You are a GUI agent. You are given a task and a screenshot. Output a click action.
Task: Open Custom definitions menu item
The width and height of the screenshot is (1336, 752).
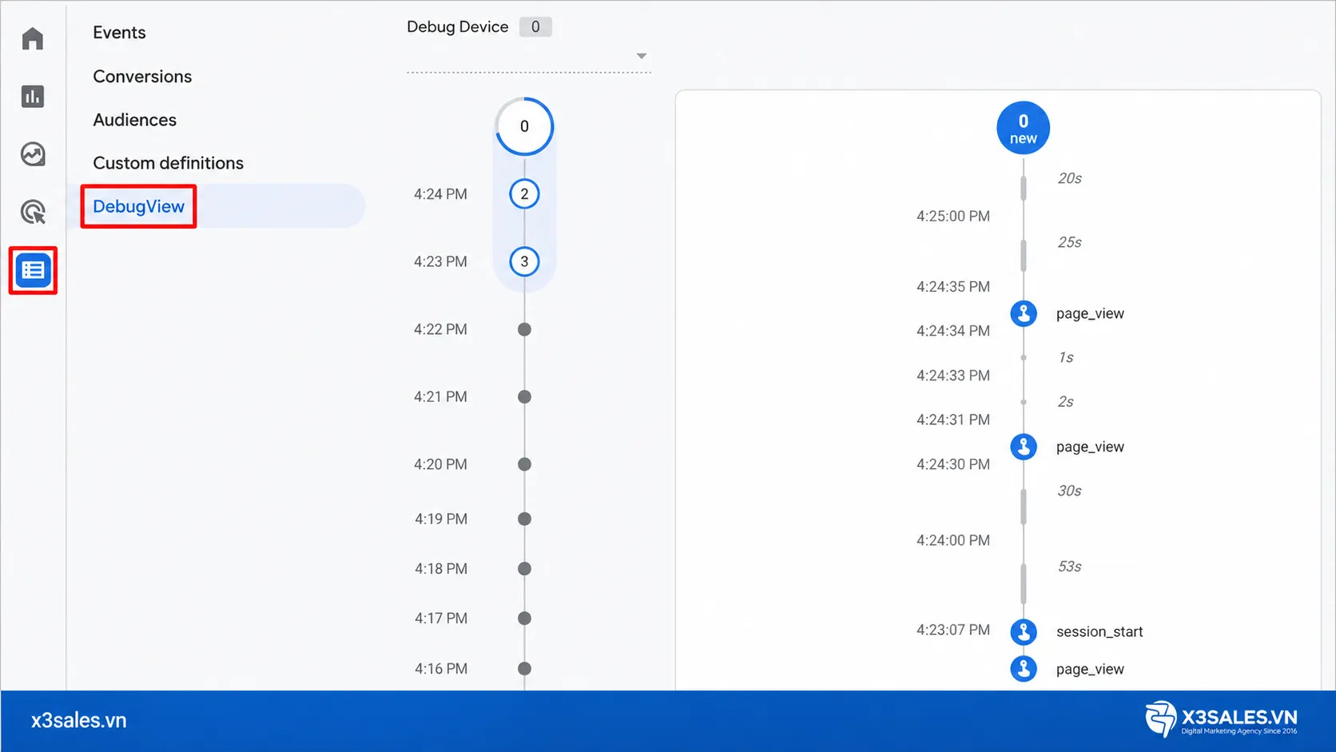[168, 163]
